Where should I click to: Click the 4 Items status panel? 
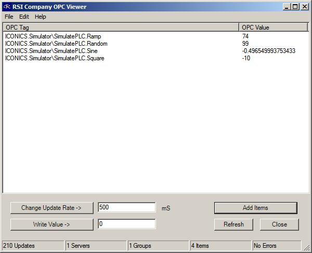[220, 246]
